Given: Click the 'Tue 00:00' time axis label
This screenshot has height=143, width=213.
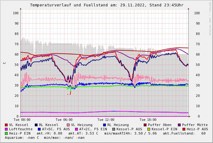Looking at the screenshot, I should [22, 120].
